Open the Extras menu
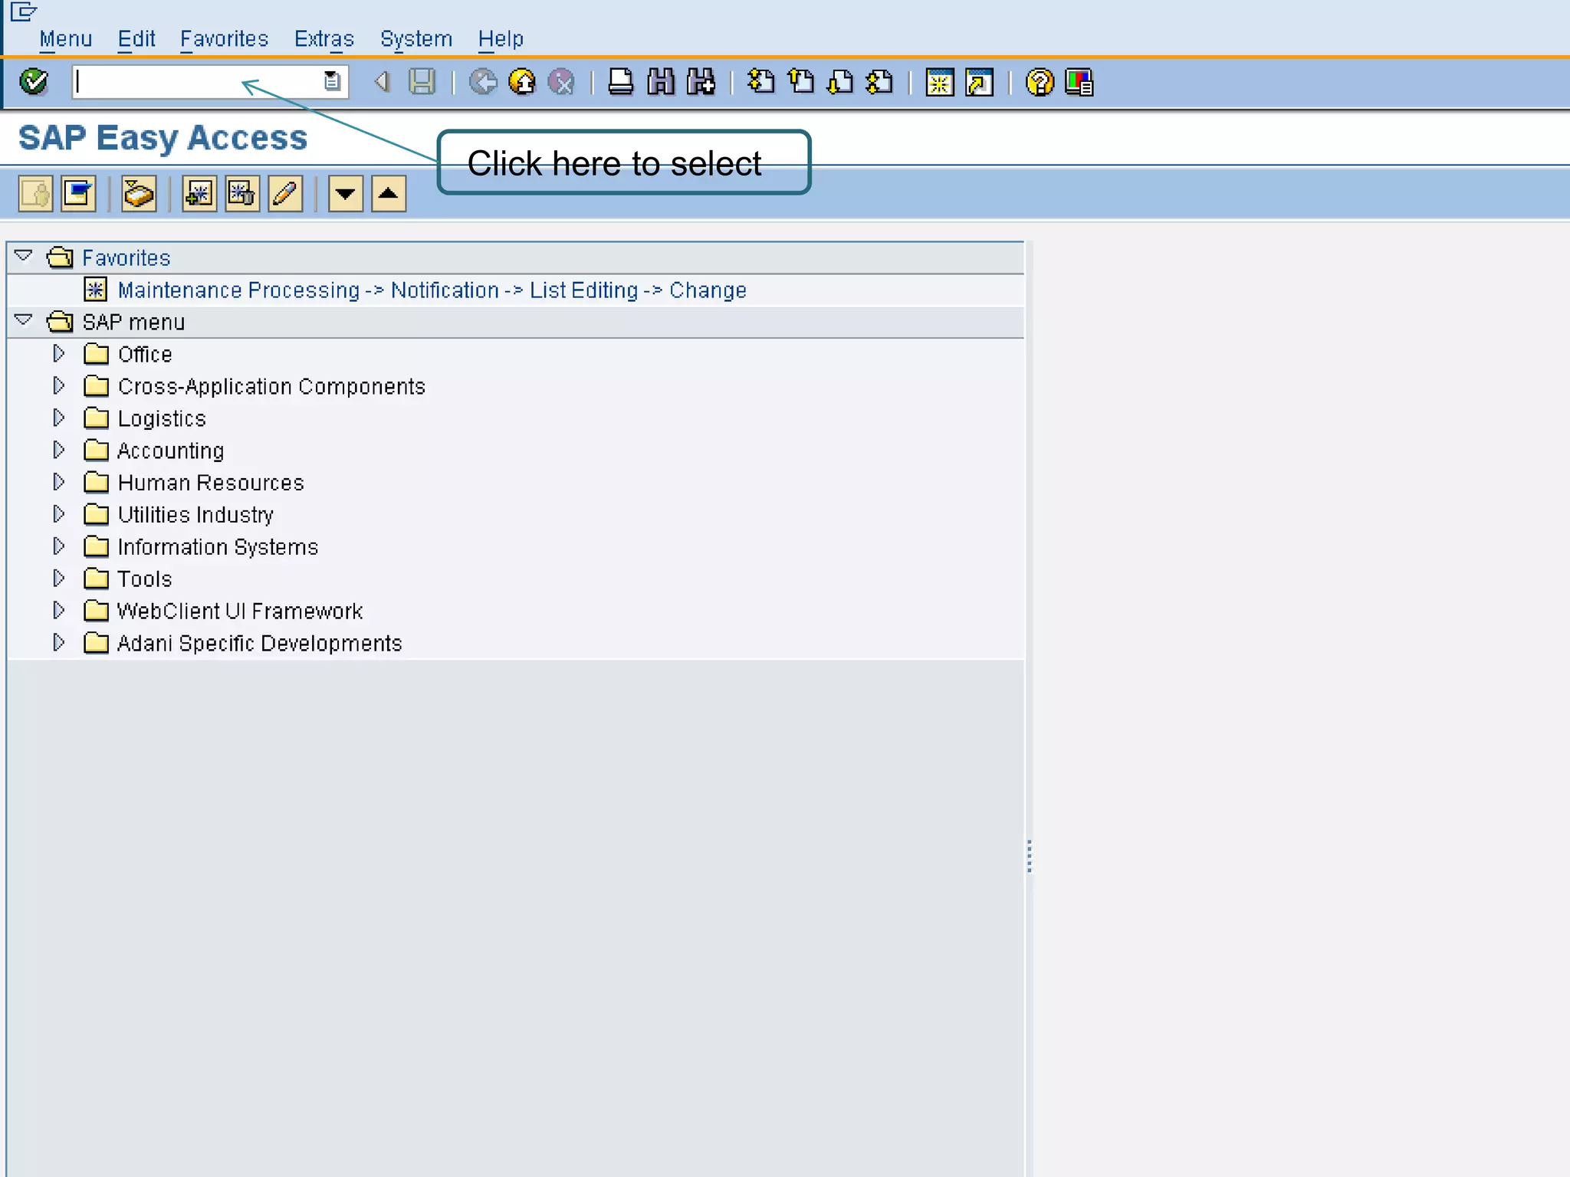Viewport: 1570px width, 1177px height. tap(324, 39)
